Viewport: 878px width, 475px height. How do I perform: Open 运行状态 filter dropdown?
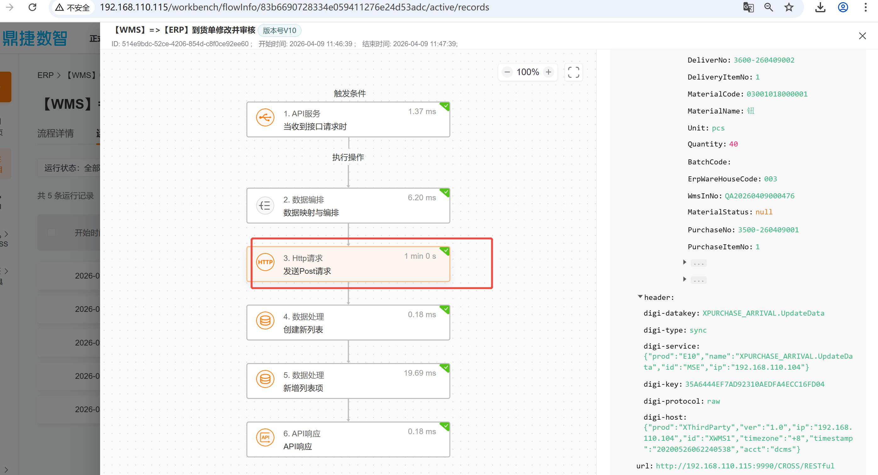pos(71,168)
